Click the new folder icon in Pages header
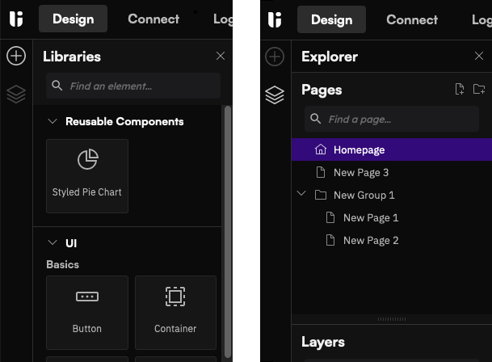 (x=479, y=89)
